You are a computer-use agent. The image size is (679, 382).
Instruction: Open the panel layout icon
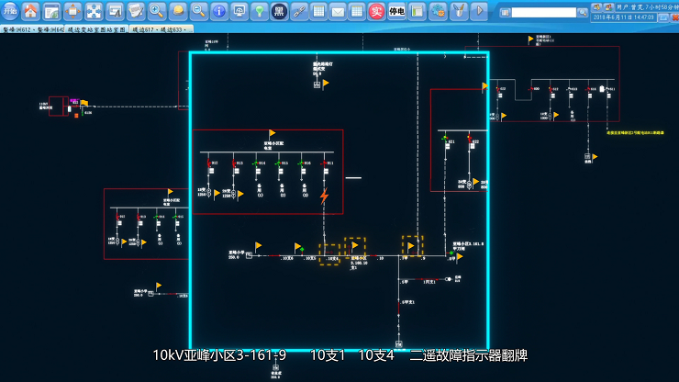pos(417,11)
